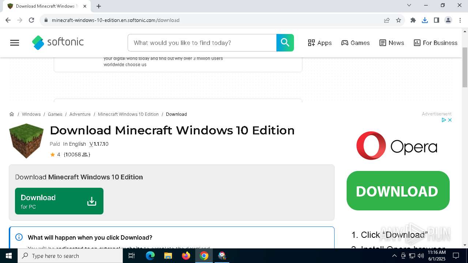Image resolution: width=468 pixels, height=263 pixels.
Task: Launch Microsoft Edge from taskbar
Action: [x=150, y=256]
